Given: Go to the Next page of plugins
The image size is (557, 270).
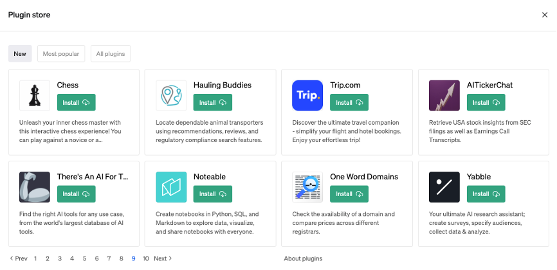Looking at the screenshot, I should pos(163,258).
